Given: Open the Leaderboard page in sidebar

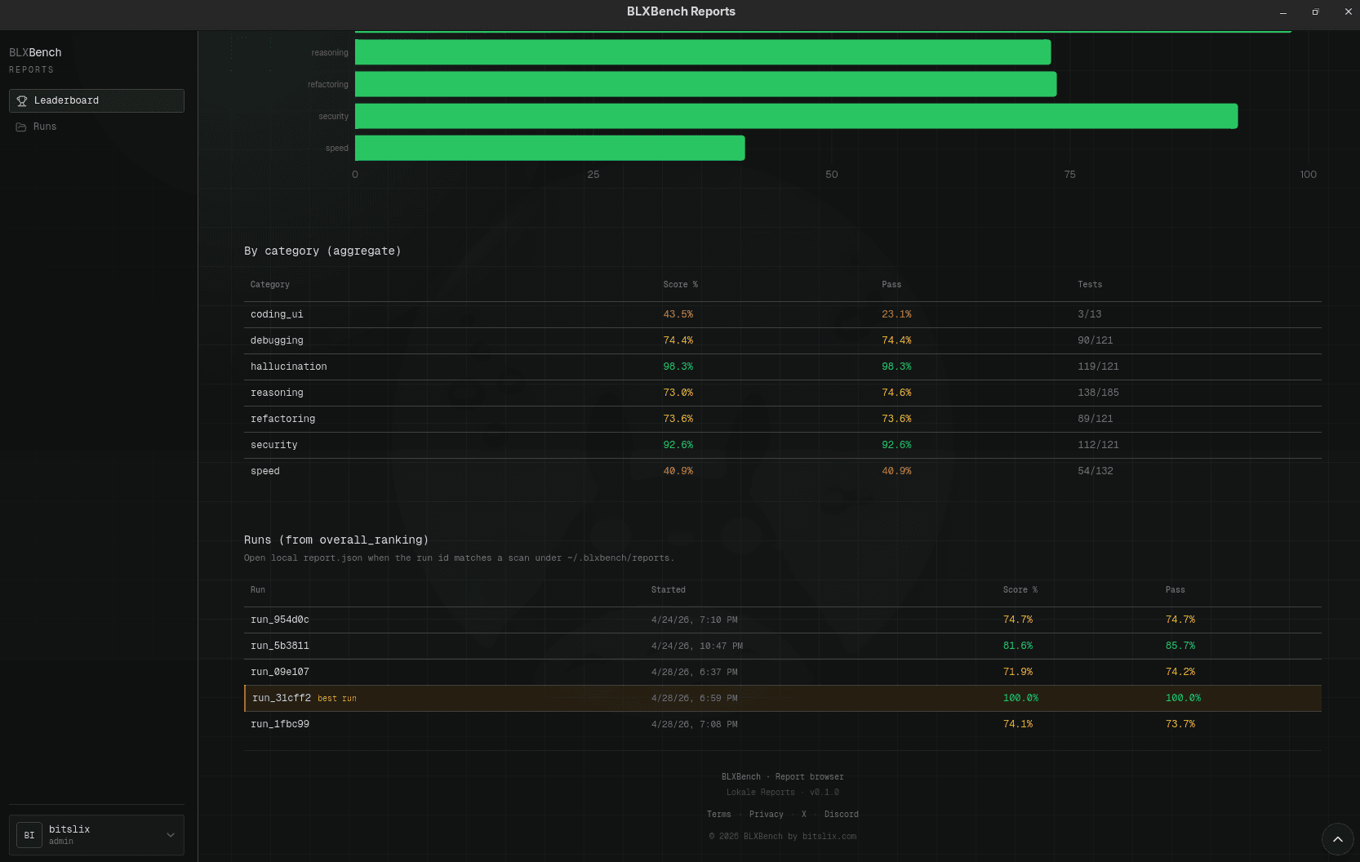Looking at the screenshot, I should (96, 100).
